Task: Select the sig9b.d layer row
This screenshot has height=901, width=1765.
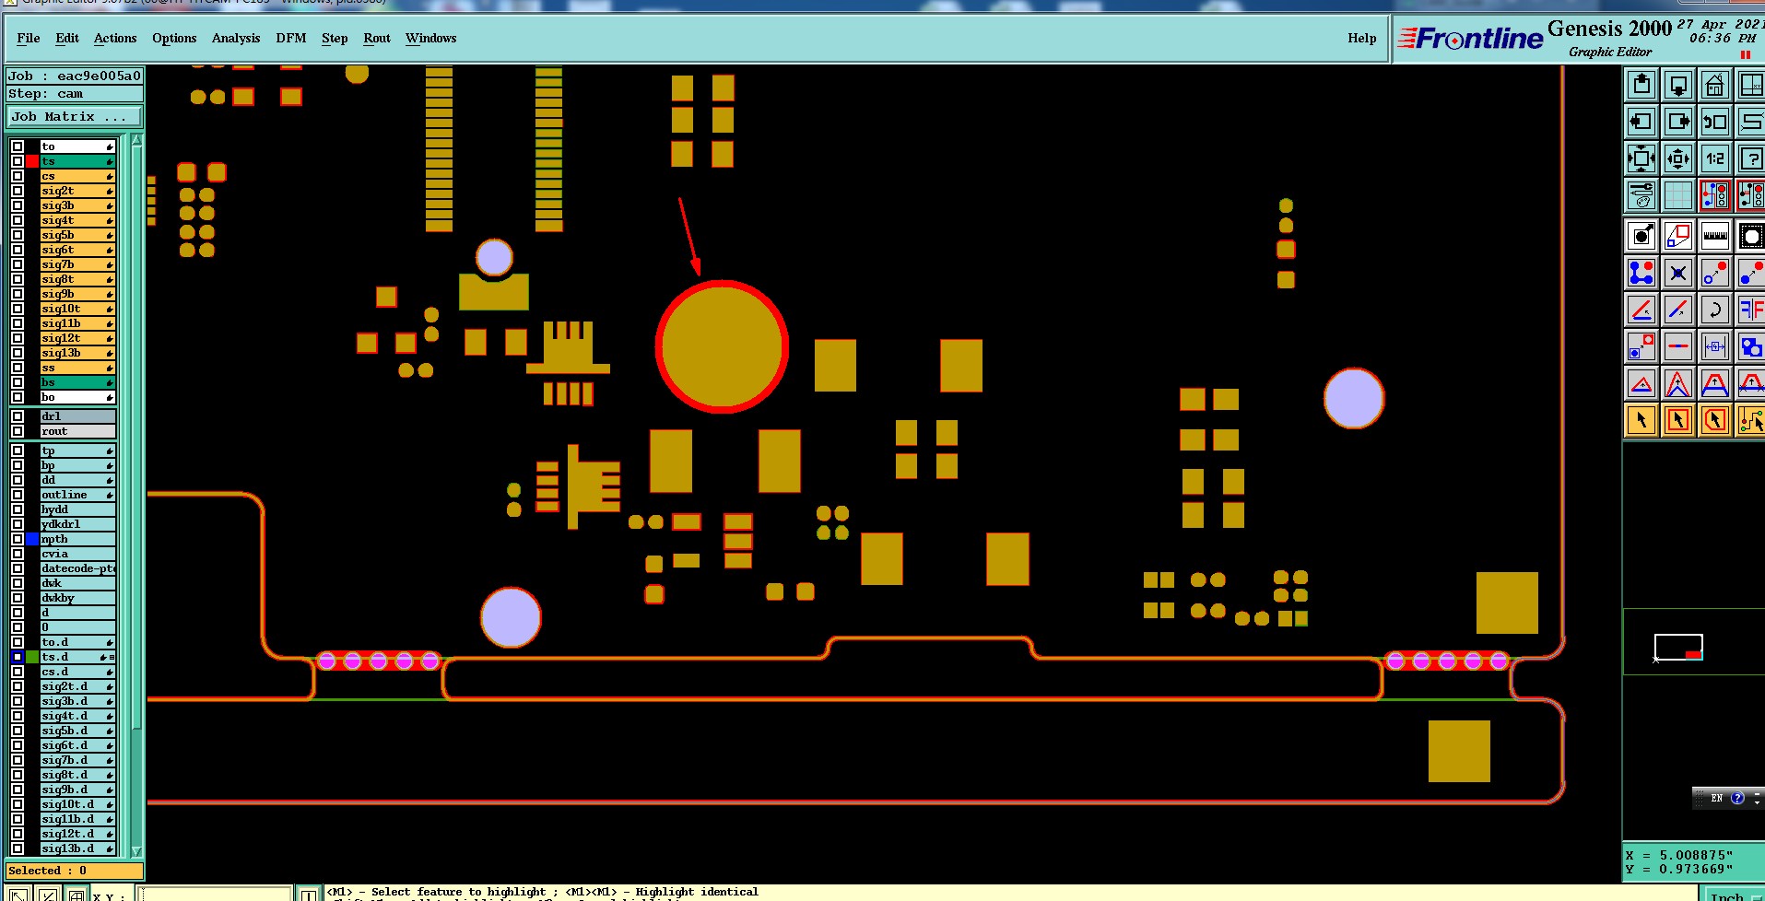Action: tap(78, 790)
